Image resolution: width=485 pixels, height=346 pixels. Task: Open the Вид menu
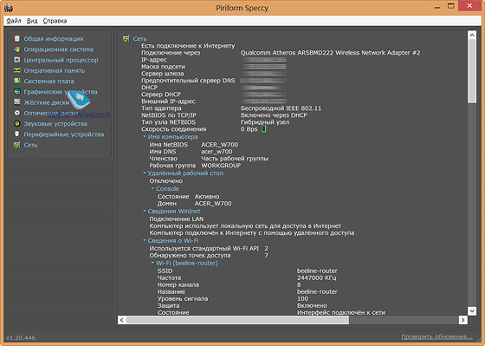click(32, 21)
